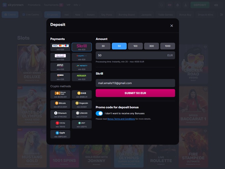Viewport: 225px width, 169px height.
Task: Choose Skrill payment option
Action: (81, 47)
